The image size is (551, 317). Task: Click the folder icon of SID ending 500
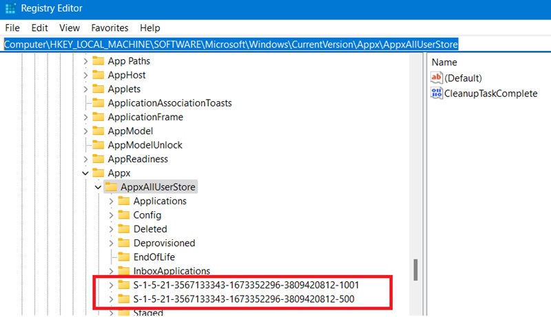[x=124, y=298]
